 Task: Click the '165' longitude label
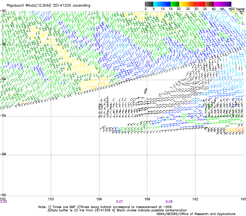coord(243,199)
